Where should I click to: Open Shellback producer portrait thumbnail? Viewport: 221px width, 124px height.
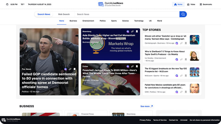coord(194,56)
